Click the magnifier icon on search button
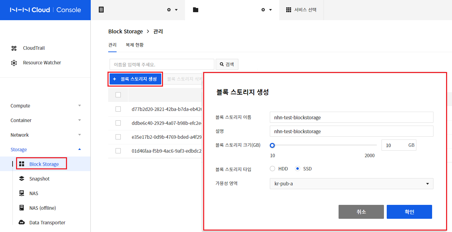 [222, 64]
